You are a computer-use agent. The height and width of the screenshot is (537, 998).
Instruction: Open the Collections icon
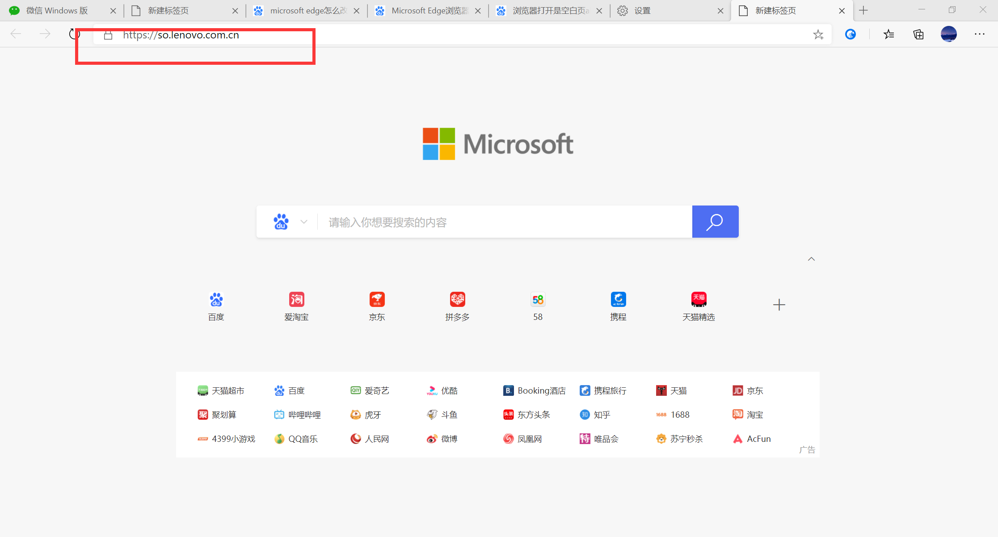pyautogui.click(x=918, y=34)
